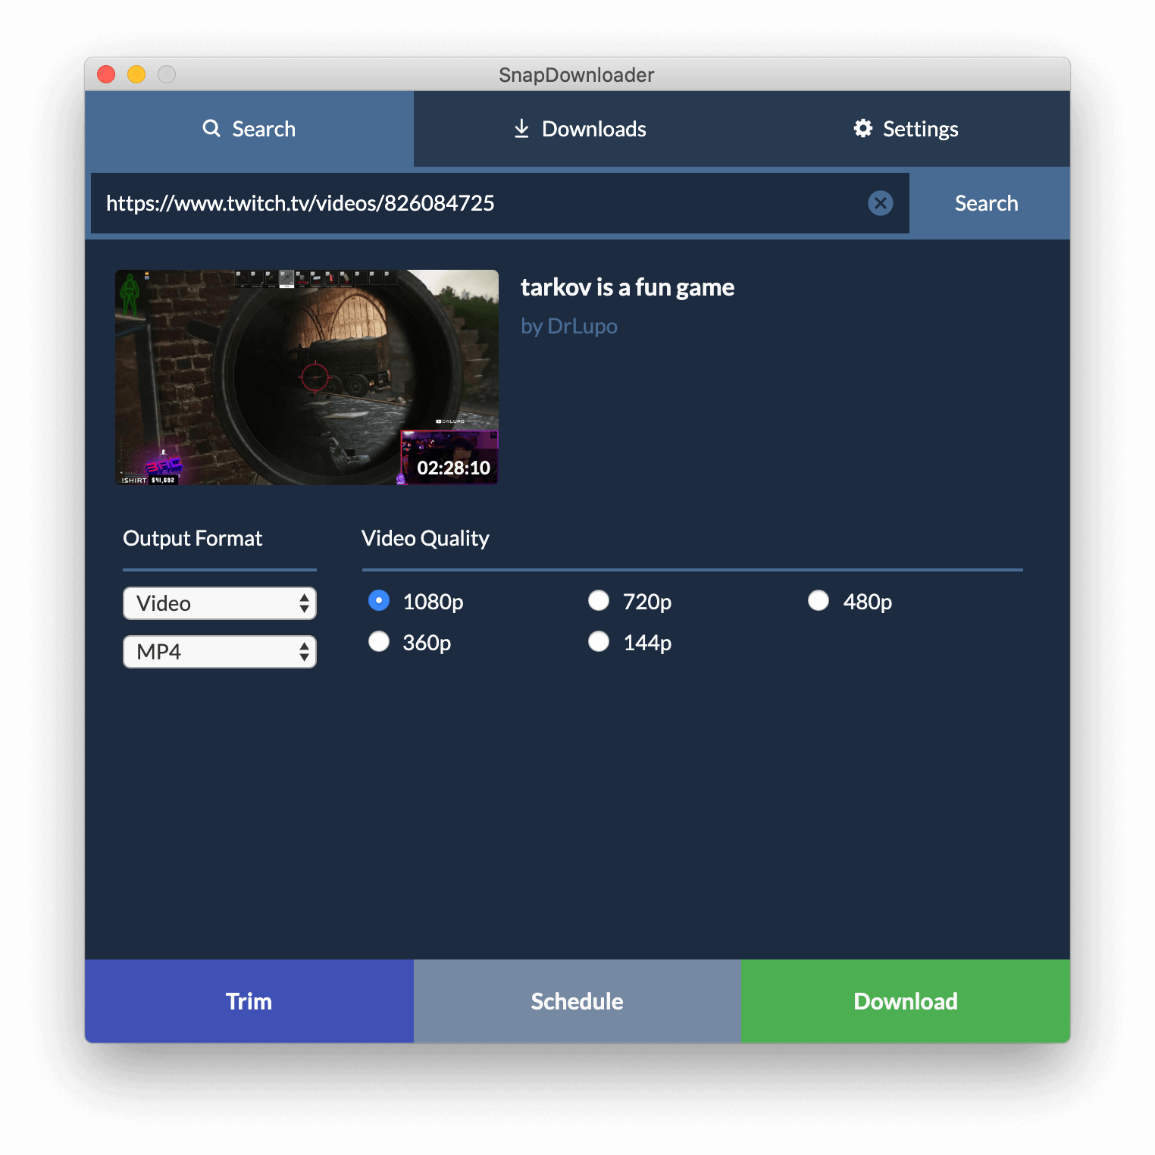Click the gear icon in Settings tab

862,128
